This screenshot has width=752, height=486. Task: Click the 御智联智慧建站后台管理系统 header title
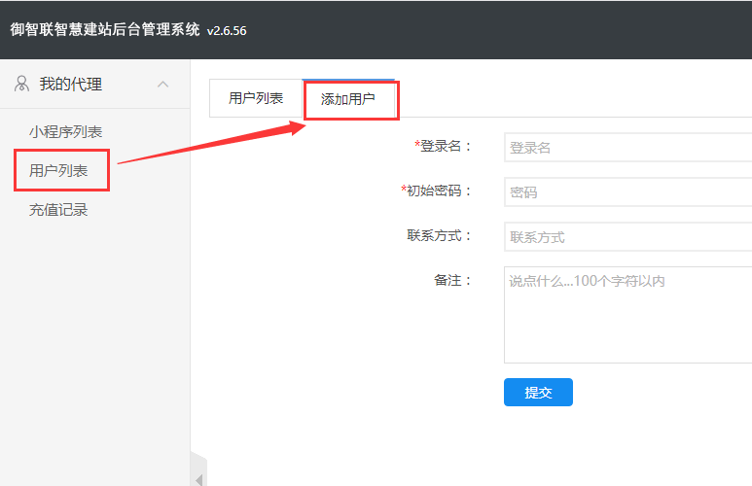click(104, 30)
